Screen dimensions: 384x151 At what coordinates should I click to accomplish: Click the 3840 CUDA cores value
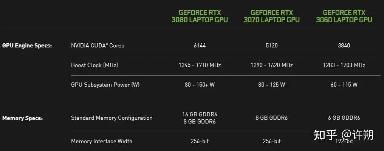point(344,46)
